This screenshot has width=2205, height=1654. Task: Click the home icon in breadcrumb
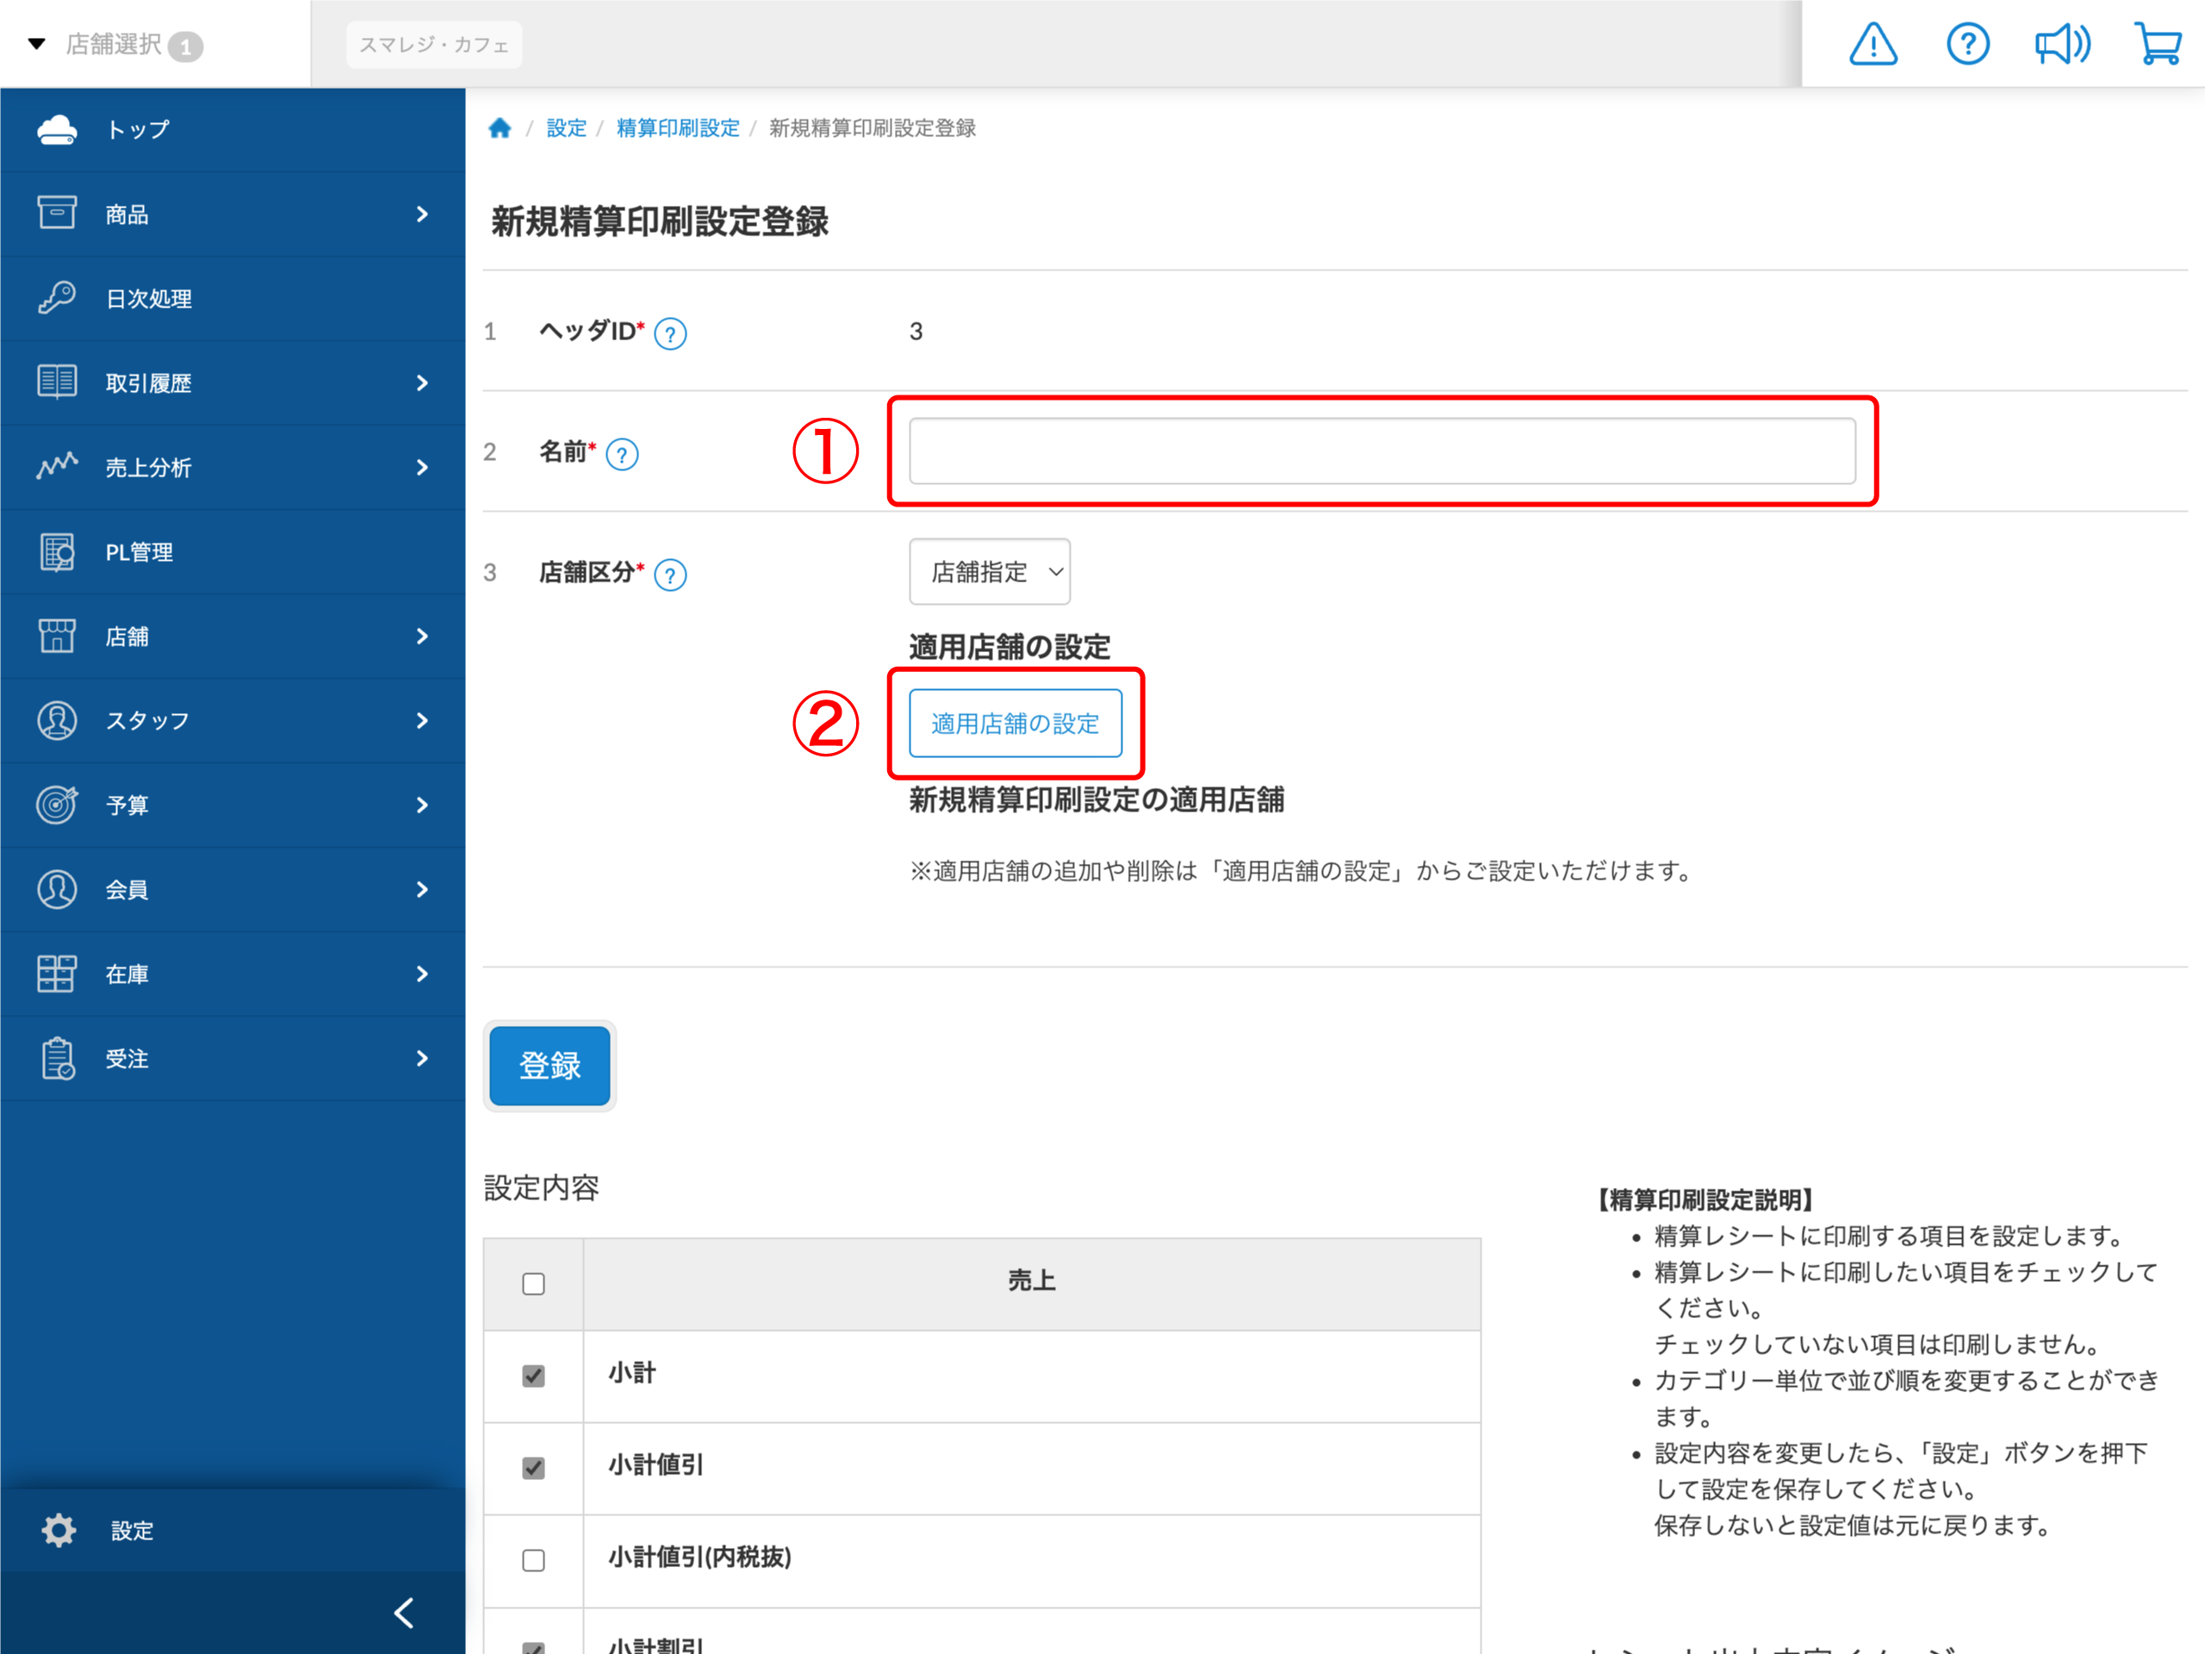coord(500,127)
